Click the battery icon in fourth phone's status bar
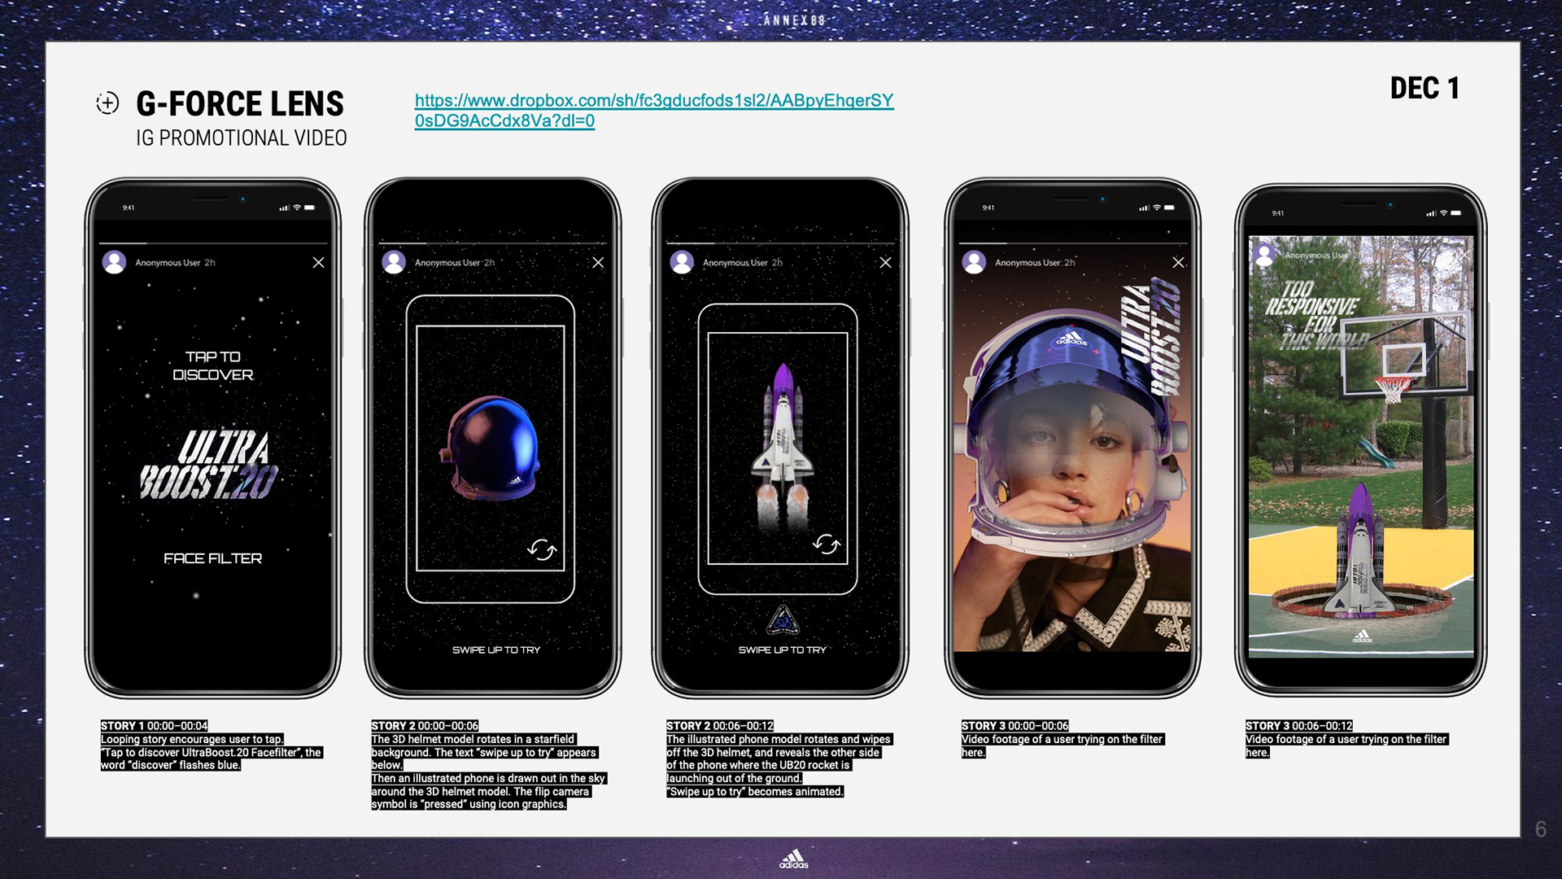The height and width of the screenshot is (879, 1562). [1169, 208]
